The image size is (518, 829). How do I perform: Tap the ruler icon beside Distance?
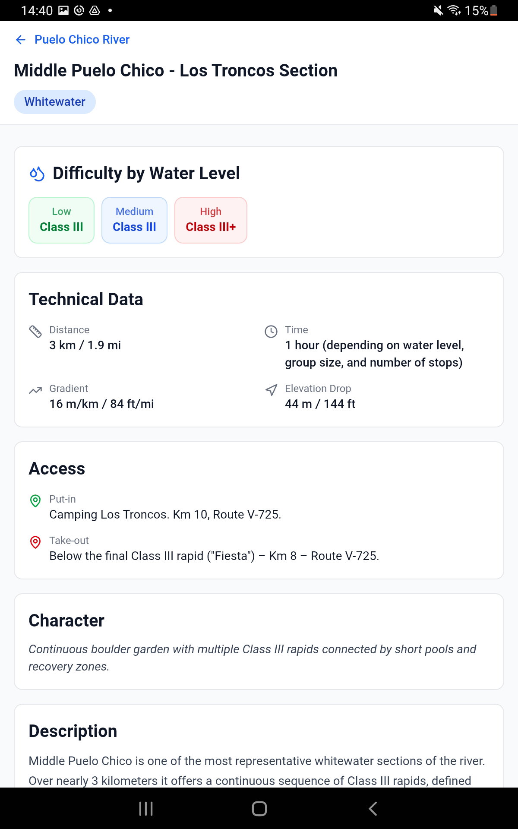[35, 332]
